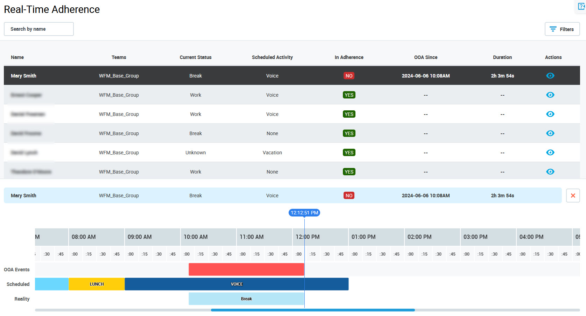Click eye icon in third table row
Viewport: 586px width, 316px height.
tap(550, 114)
